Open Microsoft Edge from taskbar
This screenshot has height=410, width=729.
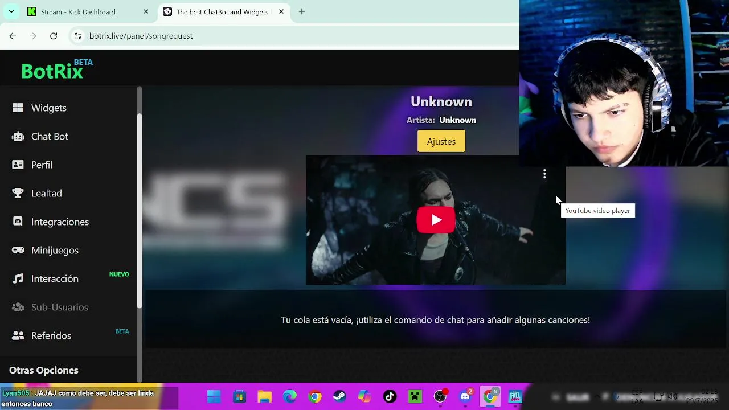(290, 396)
